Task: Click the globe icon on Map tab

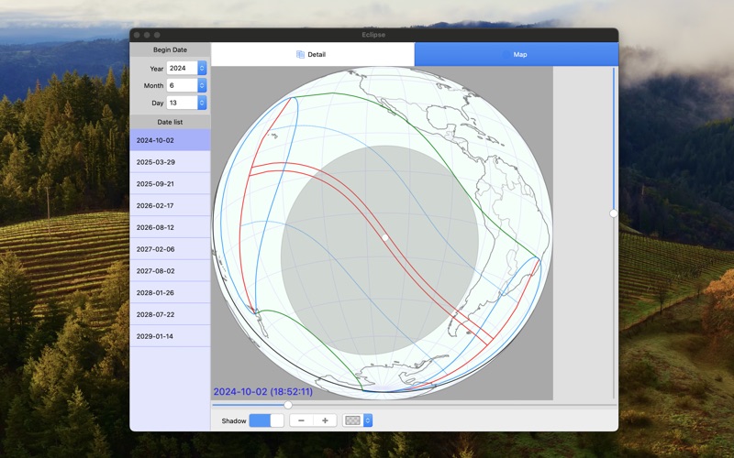Action: (506, 55)
